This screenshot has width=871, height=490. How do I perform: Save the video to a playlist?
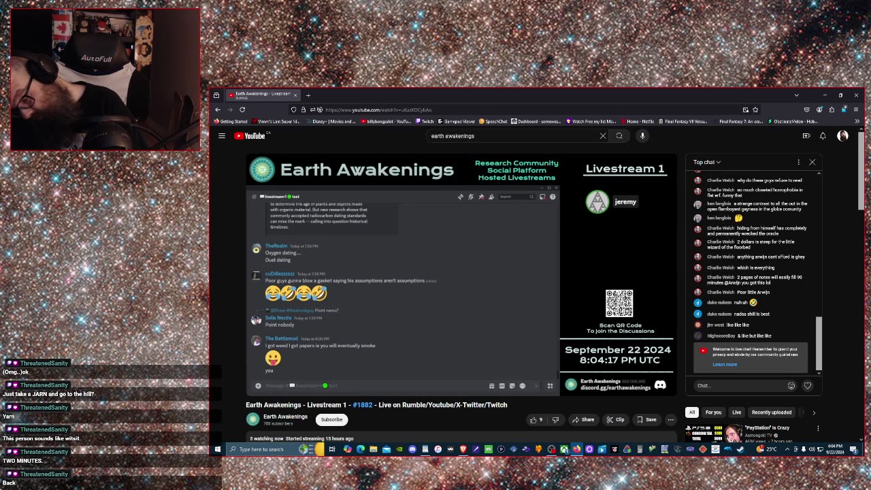pos(646,420)
